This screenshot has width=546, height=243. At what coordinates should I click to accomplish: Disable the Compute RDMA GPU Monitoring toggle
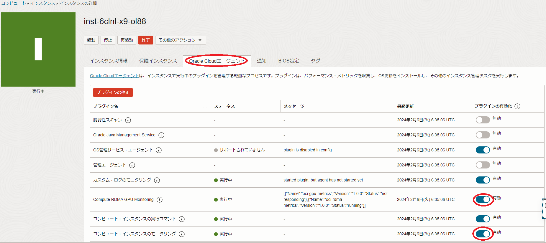pyautogui.click(x=483, y=200)
